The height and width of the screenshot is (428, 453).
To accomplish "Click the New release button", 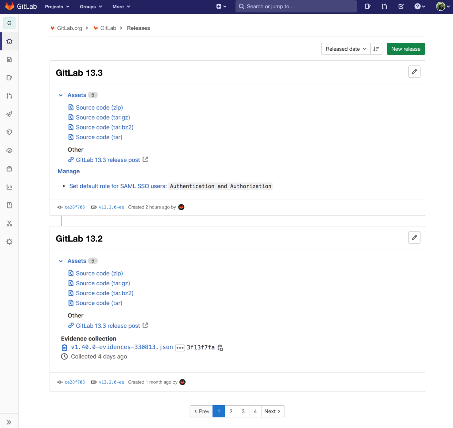I will click(x=405, y=49).
